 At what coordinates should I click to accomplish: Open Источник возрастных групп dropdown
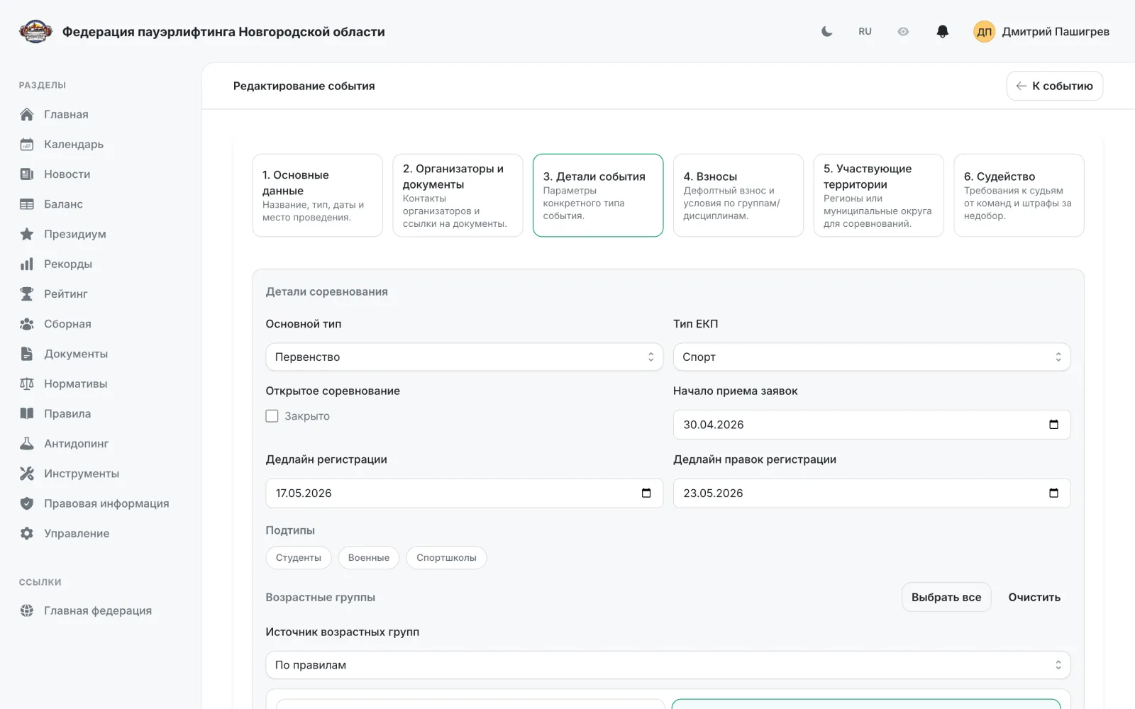[x=668, y=665]
